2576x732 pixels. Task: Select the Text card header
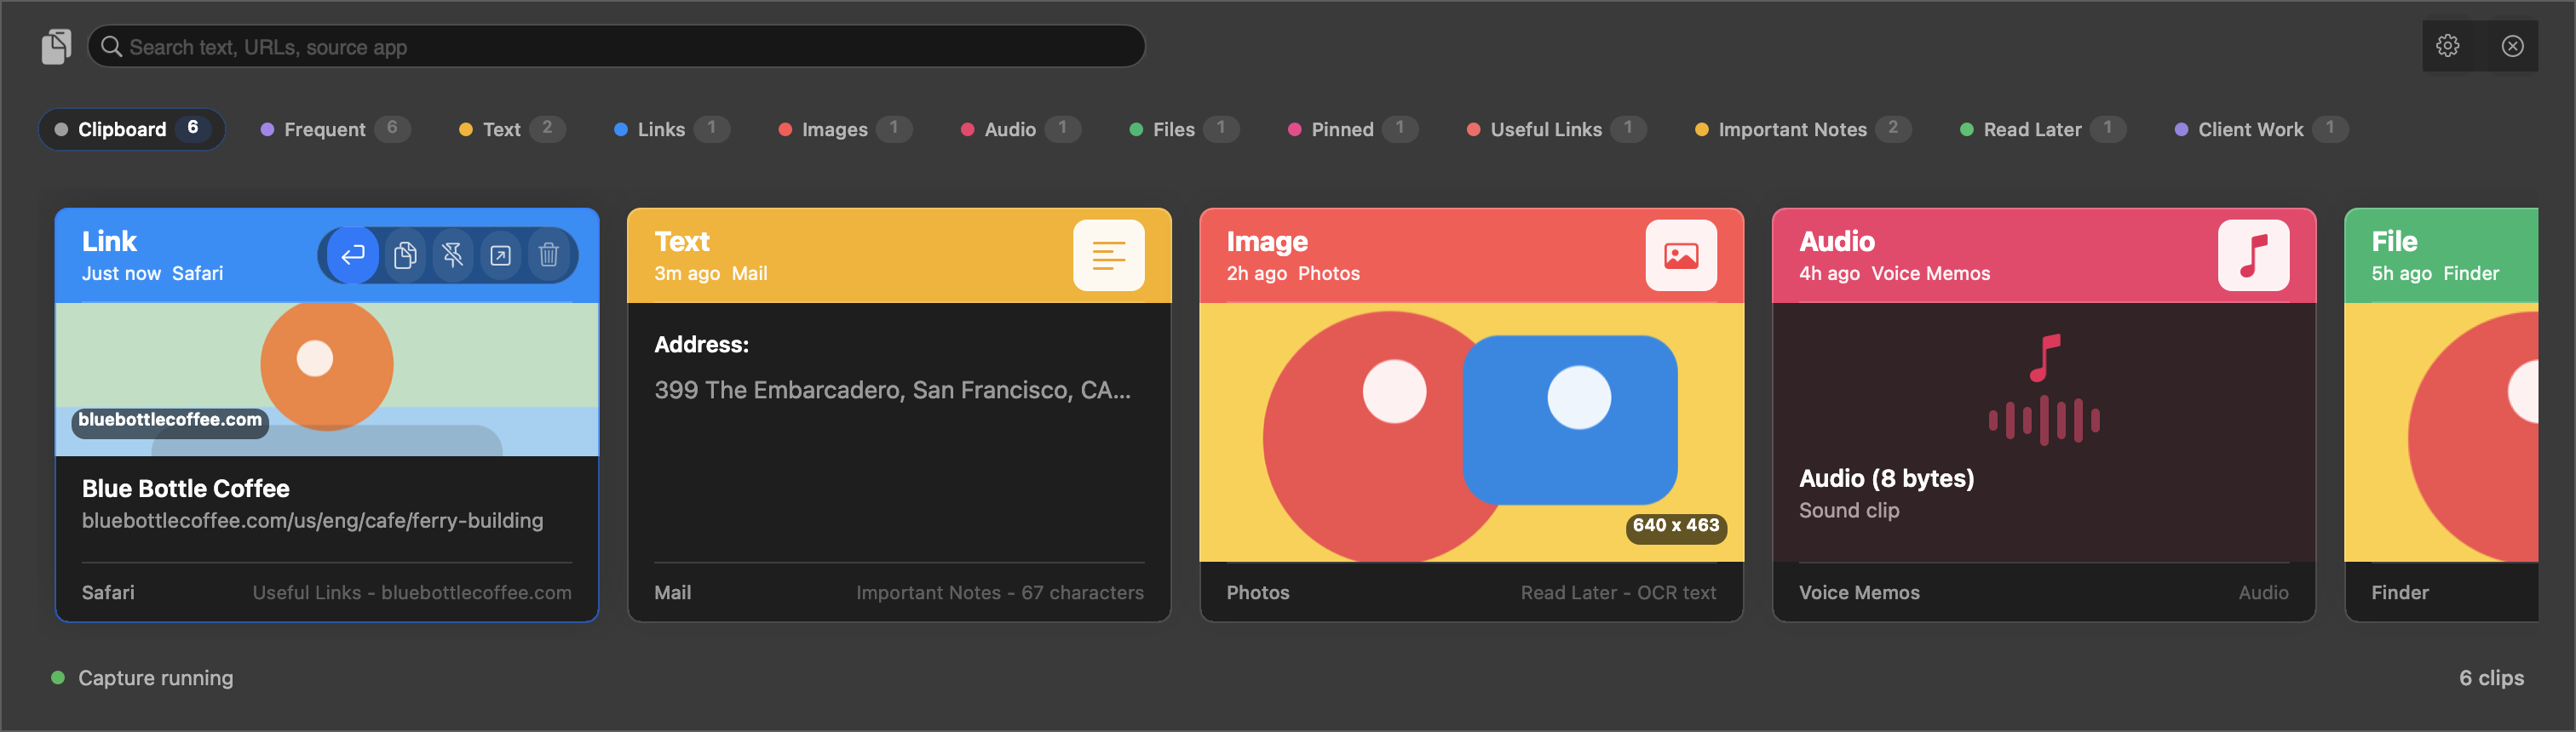899,255
